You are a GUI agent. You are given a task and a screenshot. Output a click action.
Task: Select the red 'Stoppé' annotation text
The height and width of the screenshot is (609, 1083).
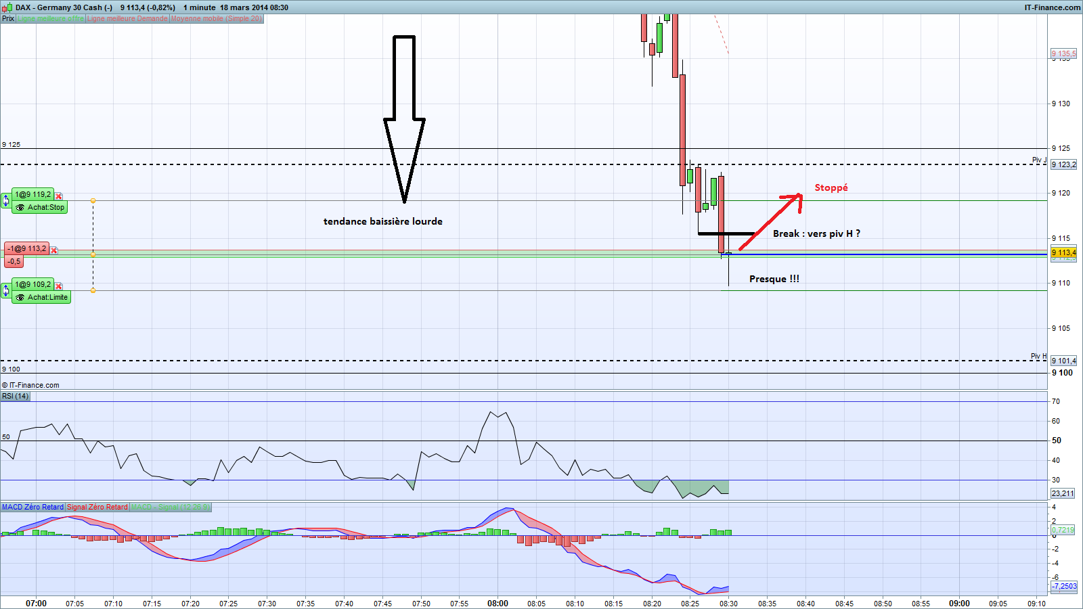click(x=831, y=187)
